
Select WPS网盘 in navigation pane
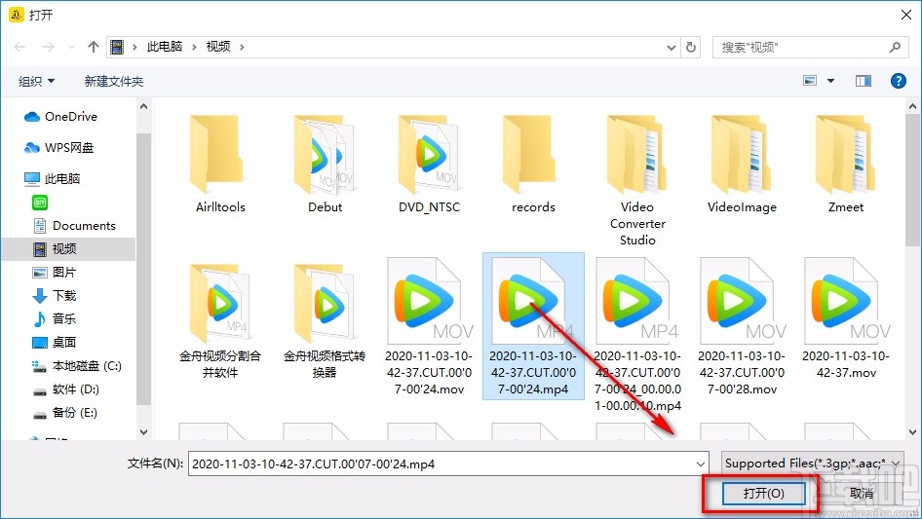pos(58,148)
